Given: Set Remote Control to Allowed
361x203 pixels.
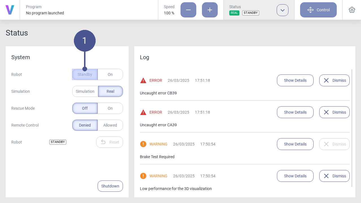Looking at the screenshot, I should 110,125.
